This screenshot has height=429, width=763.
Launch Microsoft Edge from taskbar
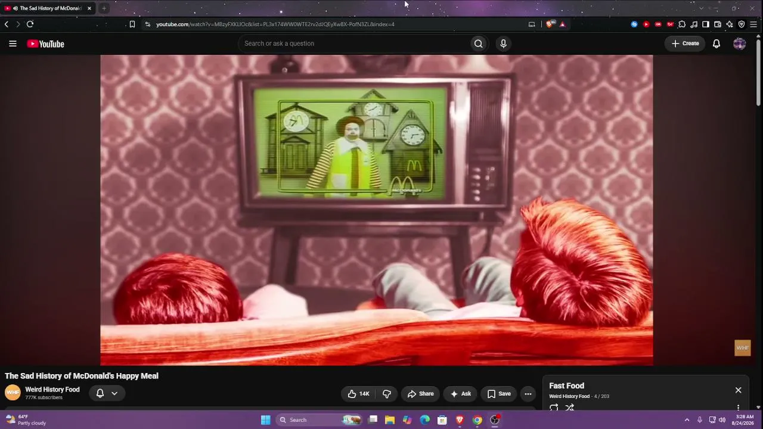point(425,420)
